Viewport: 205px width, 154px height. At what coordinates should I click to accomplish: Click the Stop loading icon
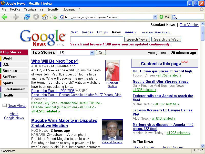click(x=36, y=17)
